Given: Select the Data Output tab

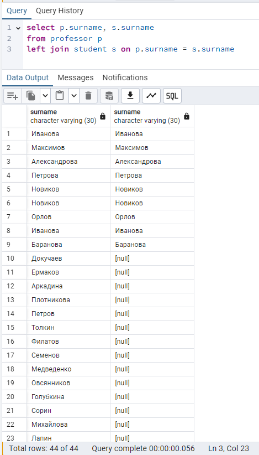Looking at the screenshot, I should (x=28, y=77).
